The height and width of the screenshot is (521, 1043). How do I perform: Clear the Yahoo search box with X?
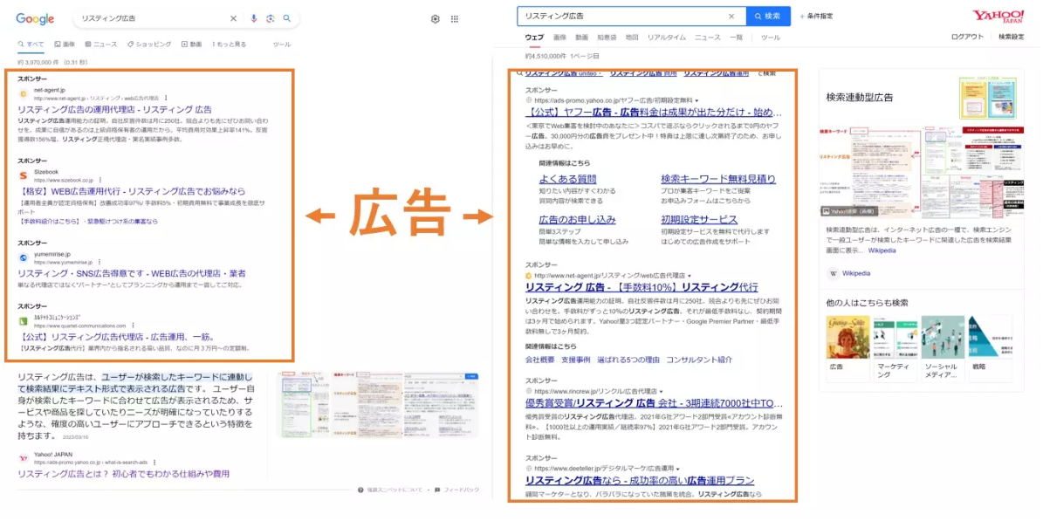[731, 16]
